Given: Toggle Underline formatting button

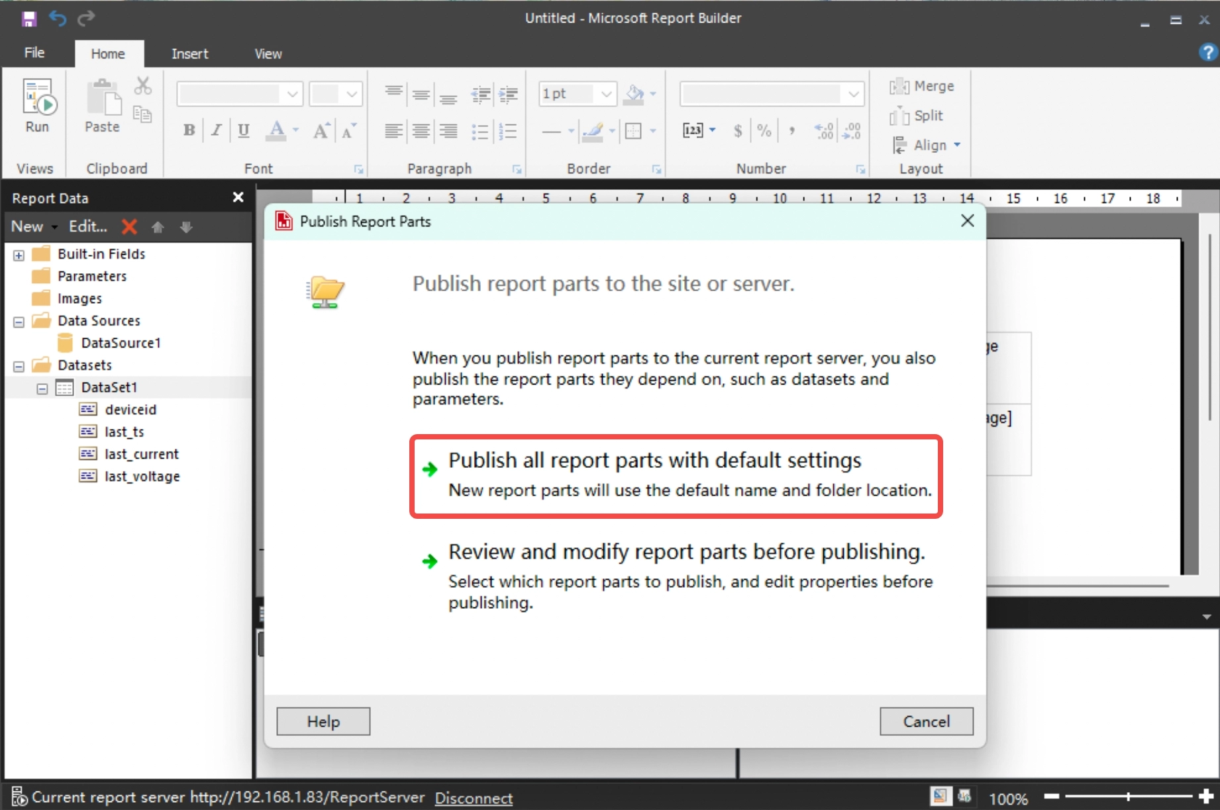Looking at the screenshot, I should (244, 130).
